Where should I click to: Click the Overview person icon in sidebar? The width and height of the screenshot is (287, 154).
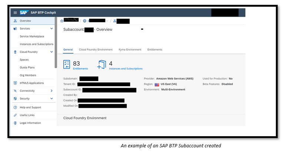pyautogui.click(x=15, y=21)
